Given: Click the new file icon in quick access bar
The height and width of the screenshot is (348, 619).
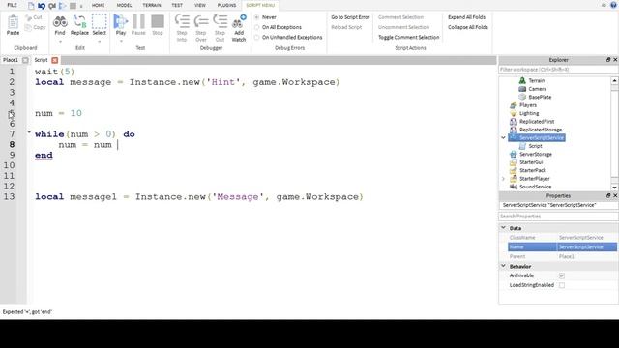Looking at the screenshot, I should point(31,6).
